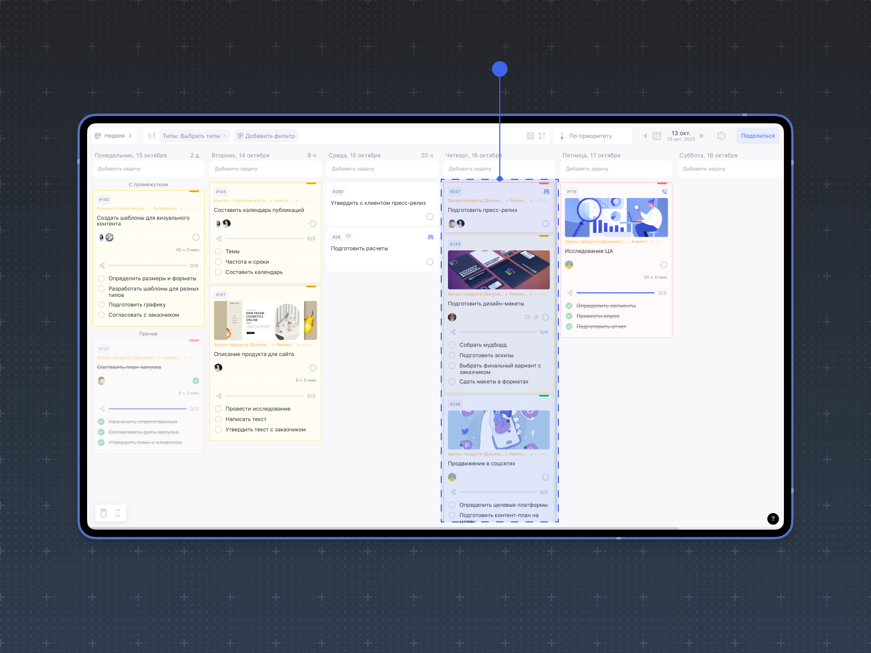Click the save view floppy disk icon
Viewport: 871px width, 653px height.
point(530,136)
